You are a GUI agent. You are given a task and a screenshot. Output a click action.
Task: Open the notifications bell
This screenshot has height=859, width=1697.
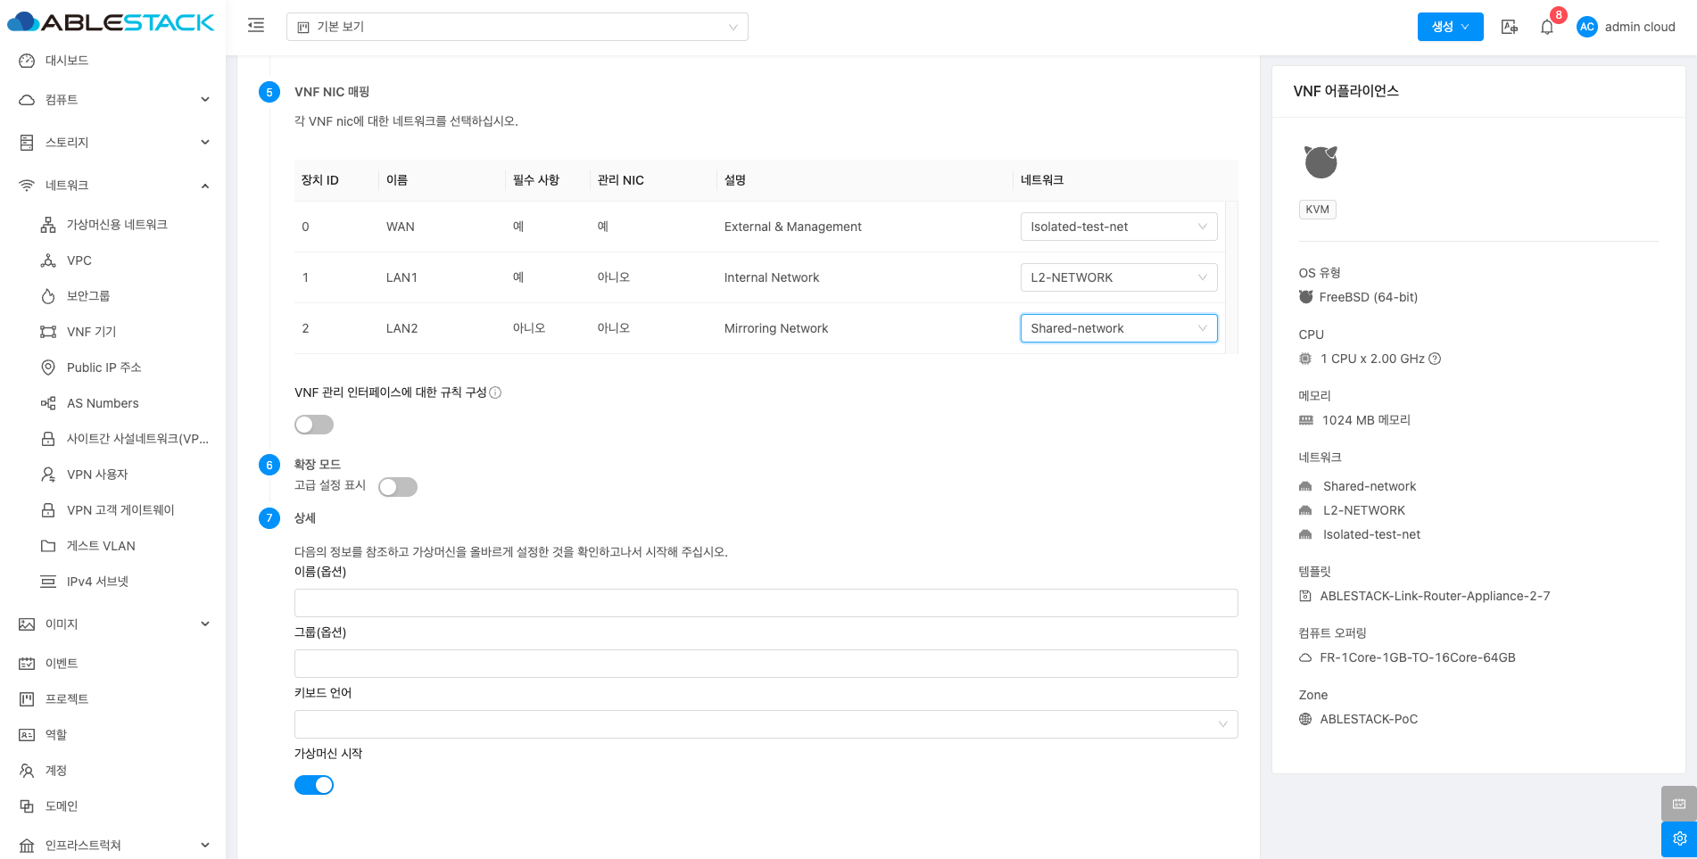tap(1547, 27)
